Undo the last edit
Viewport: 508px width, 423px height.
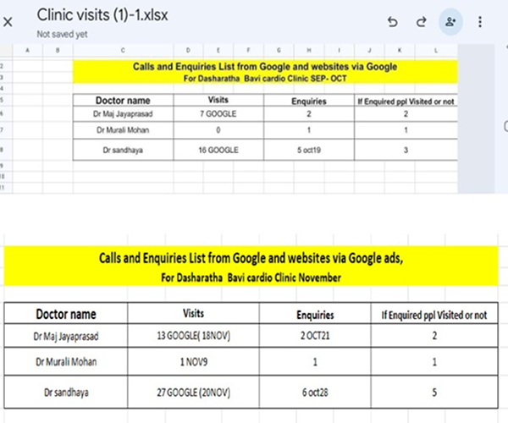tap(392, 22)
